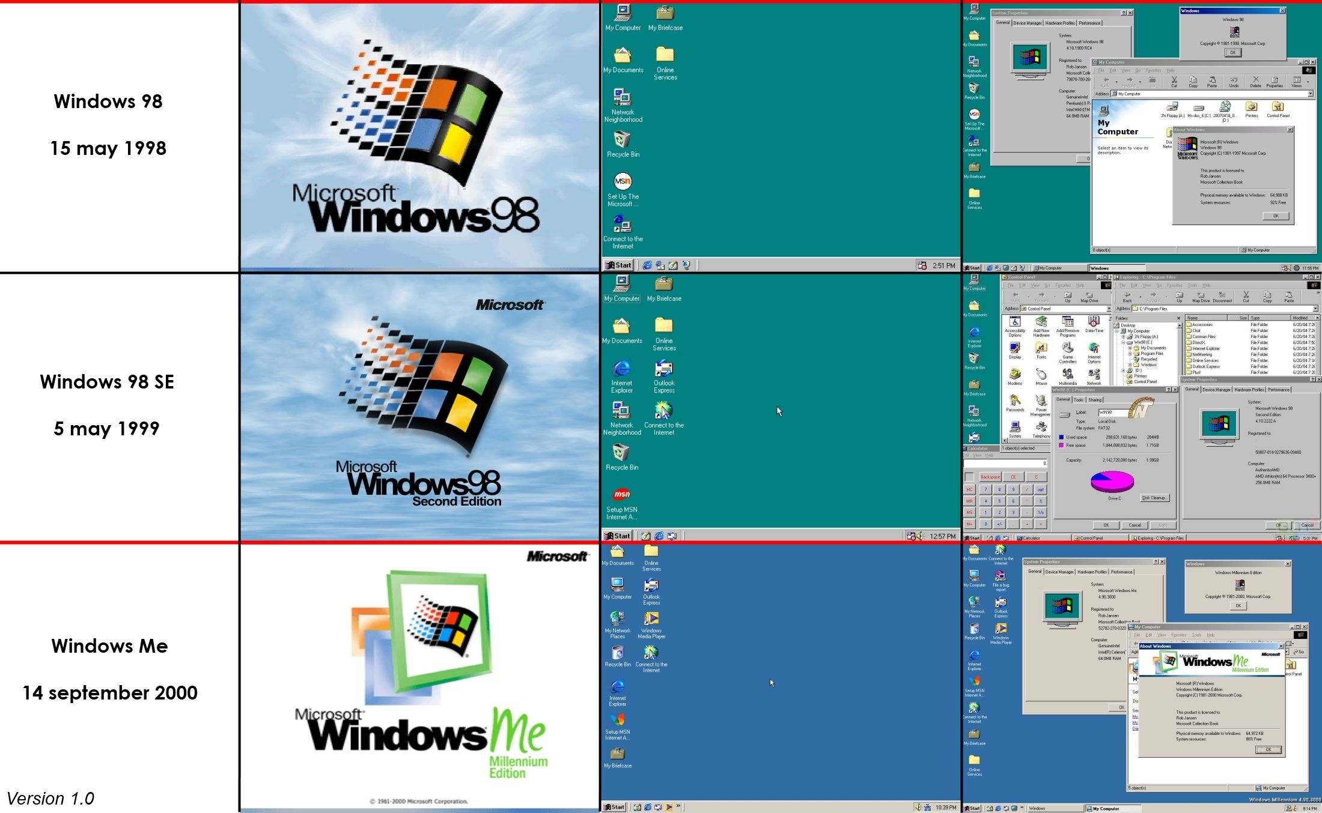Image resolution: width=1322 pixels, height=813 pixels.
Task: Click Cut in the Windows 98 My Computer toolbar
Action: 1174,82
